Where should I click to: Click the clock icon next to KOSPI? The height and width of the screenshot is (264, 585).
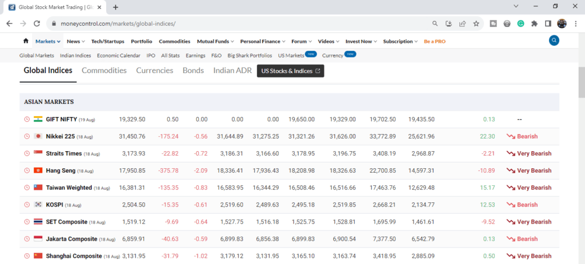point(26,205)
